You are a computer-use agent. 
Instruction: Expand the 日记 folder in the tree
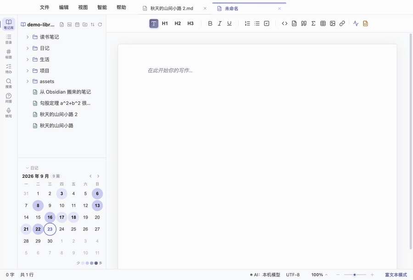click(28, 48)
